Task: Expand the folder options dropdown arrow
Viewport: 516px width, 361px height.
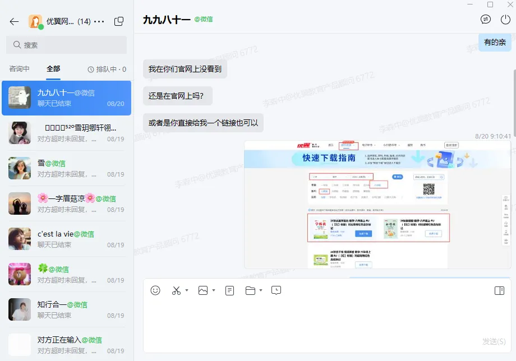Action: click(261, 290)
